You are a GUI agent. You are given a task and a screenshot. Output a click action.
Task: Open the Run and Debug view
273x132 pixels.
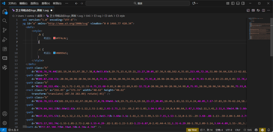[x=5, y=39]
